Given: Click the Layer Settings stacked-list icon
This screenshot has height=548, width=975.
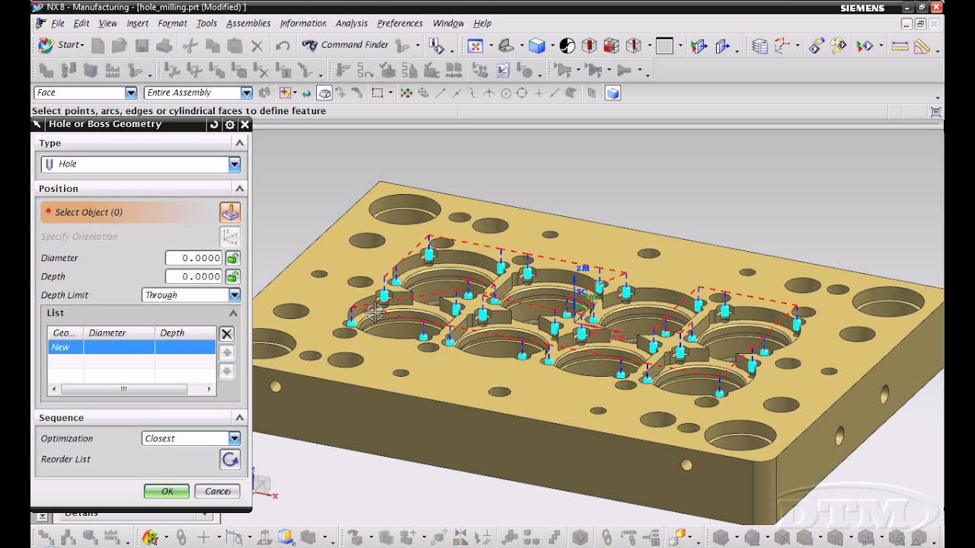Looking at the screenshot, I should point(759,46).
